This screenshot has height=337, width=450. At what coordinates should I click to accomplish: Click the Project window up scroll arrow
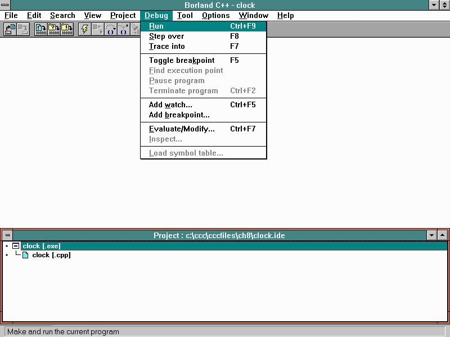click(442, 235)
